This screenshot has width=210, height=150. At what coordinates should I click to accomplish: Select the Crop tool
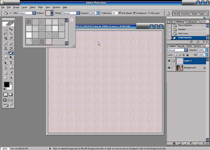tap(6, 38)
